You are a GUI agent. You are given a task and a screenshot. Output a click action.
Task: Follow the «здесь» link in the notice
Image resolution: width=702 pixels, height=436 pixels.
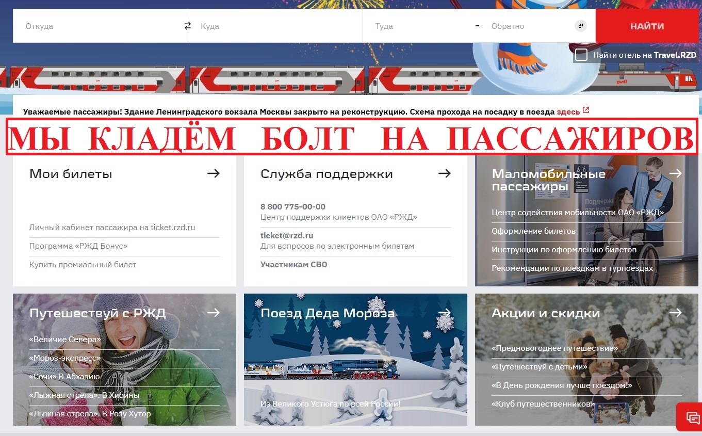pos(568,111)
